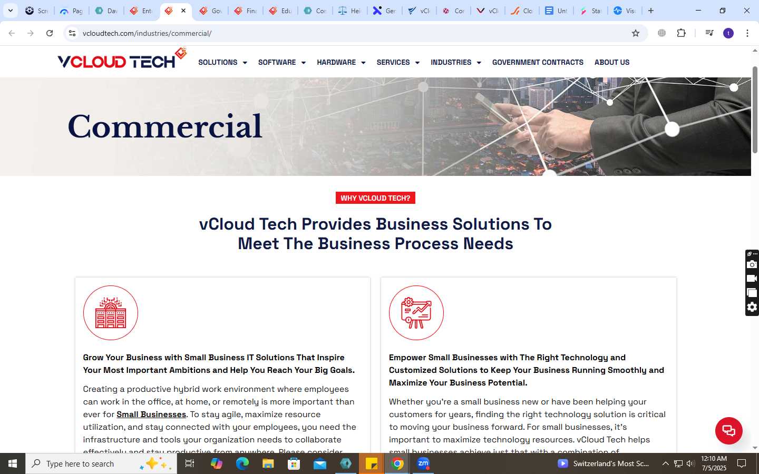Click the Windows search box
The width and height of the screenshot is (759, 474).
tap(101, 463)
